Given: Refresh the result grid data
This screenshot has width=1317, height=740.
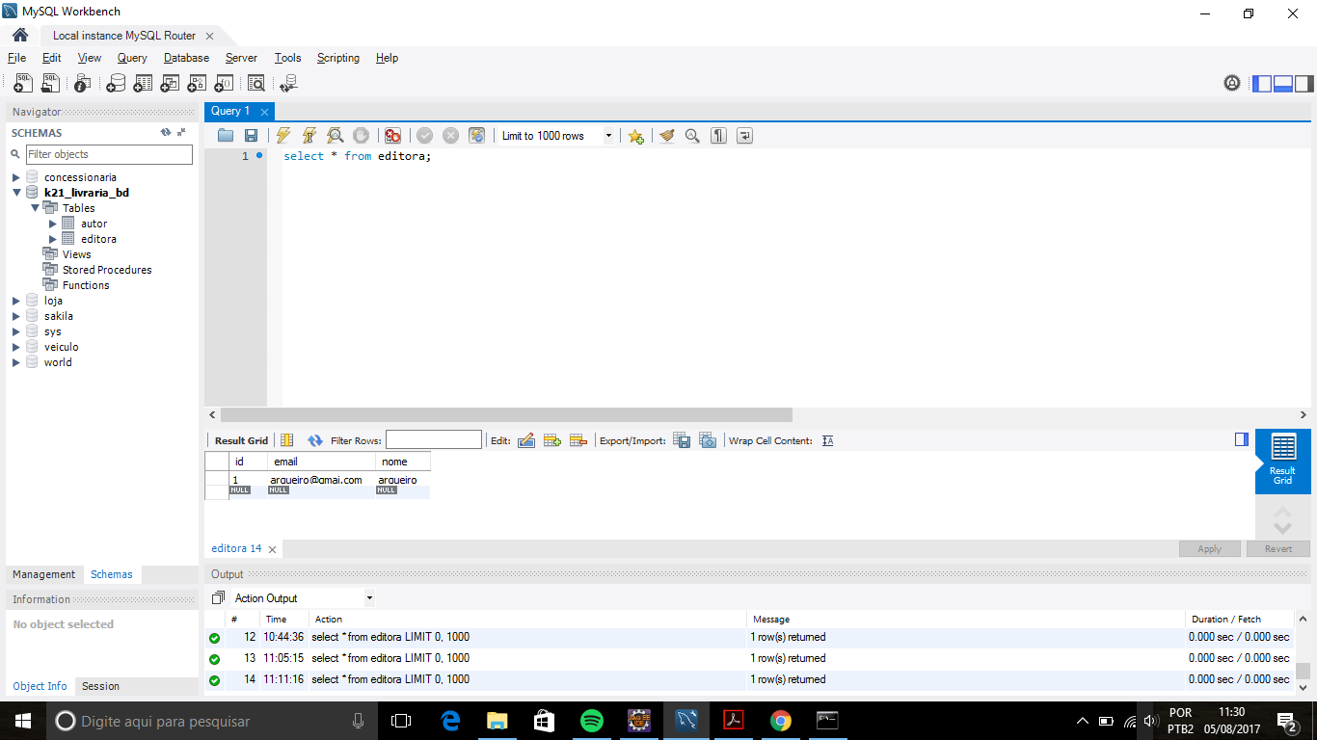Looking at the screenshot, I should [315, 440].
